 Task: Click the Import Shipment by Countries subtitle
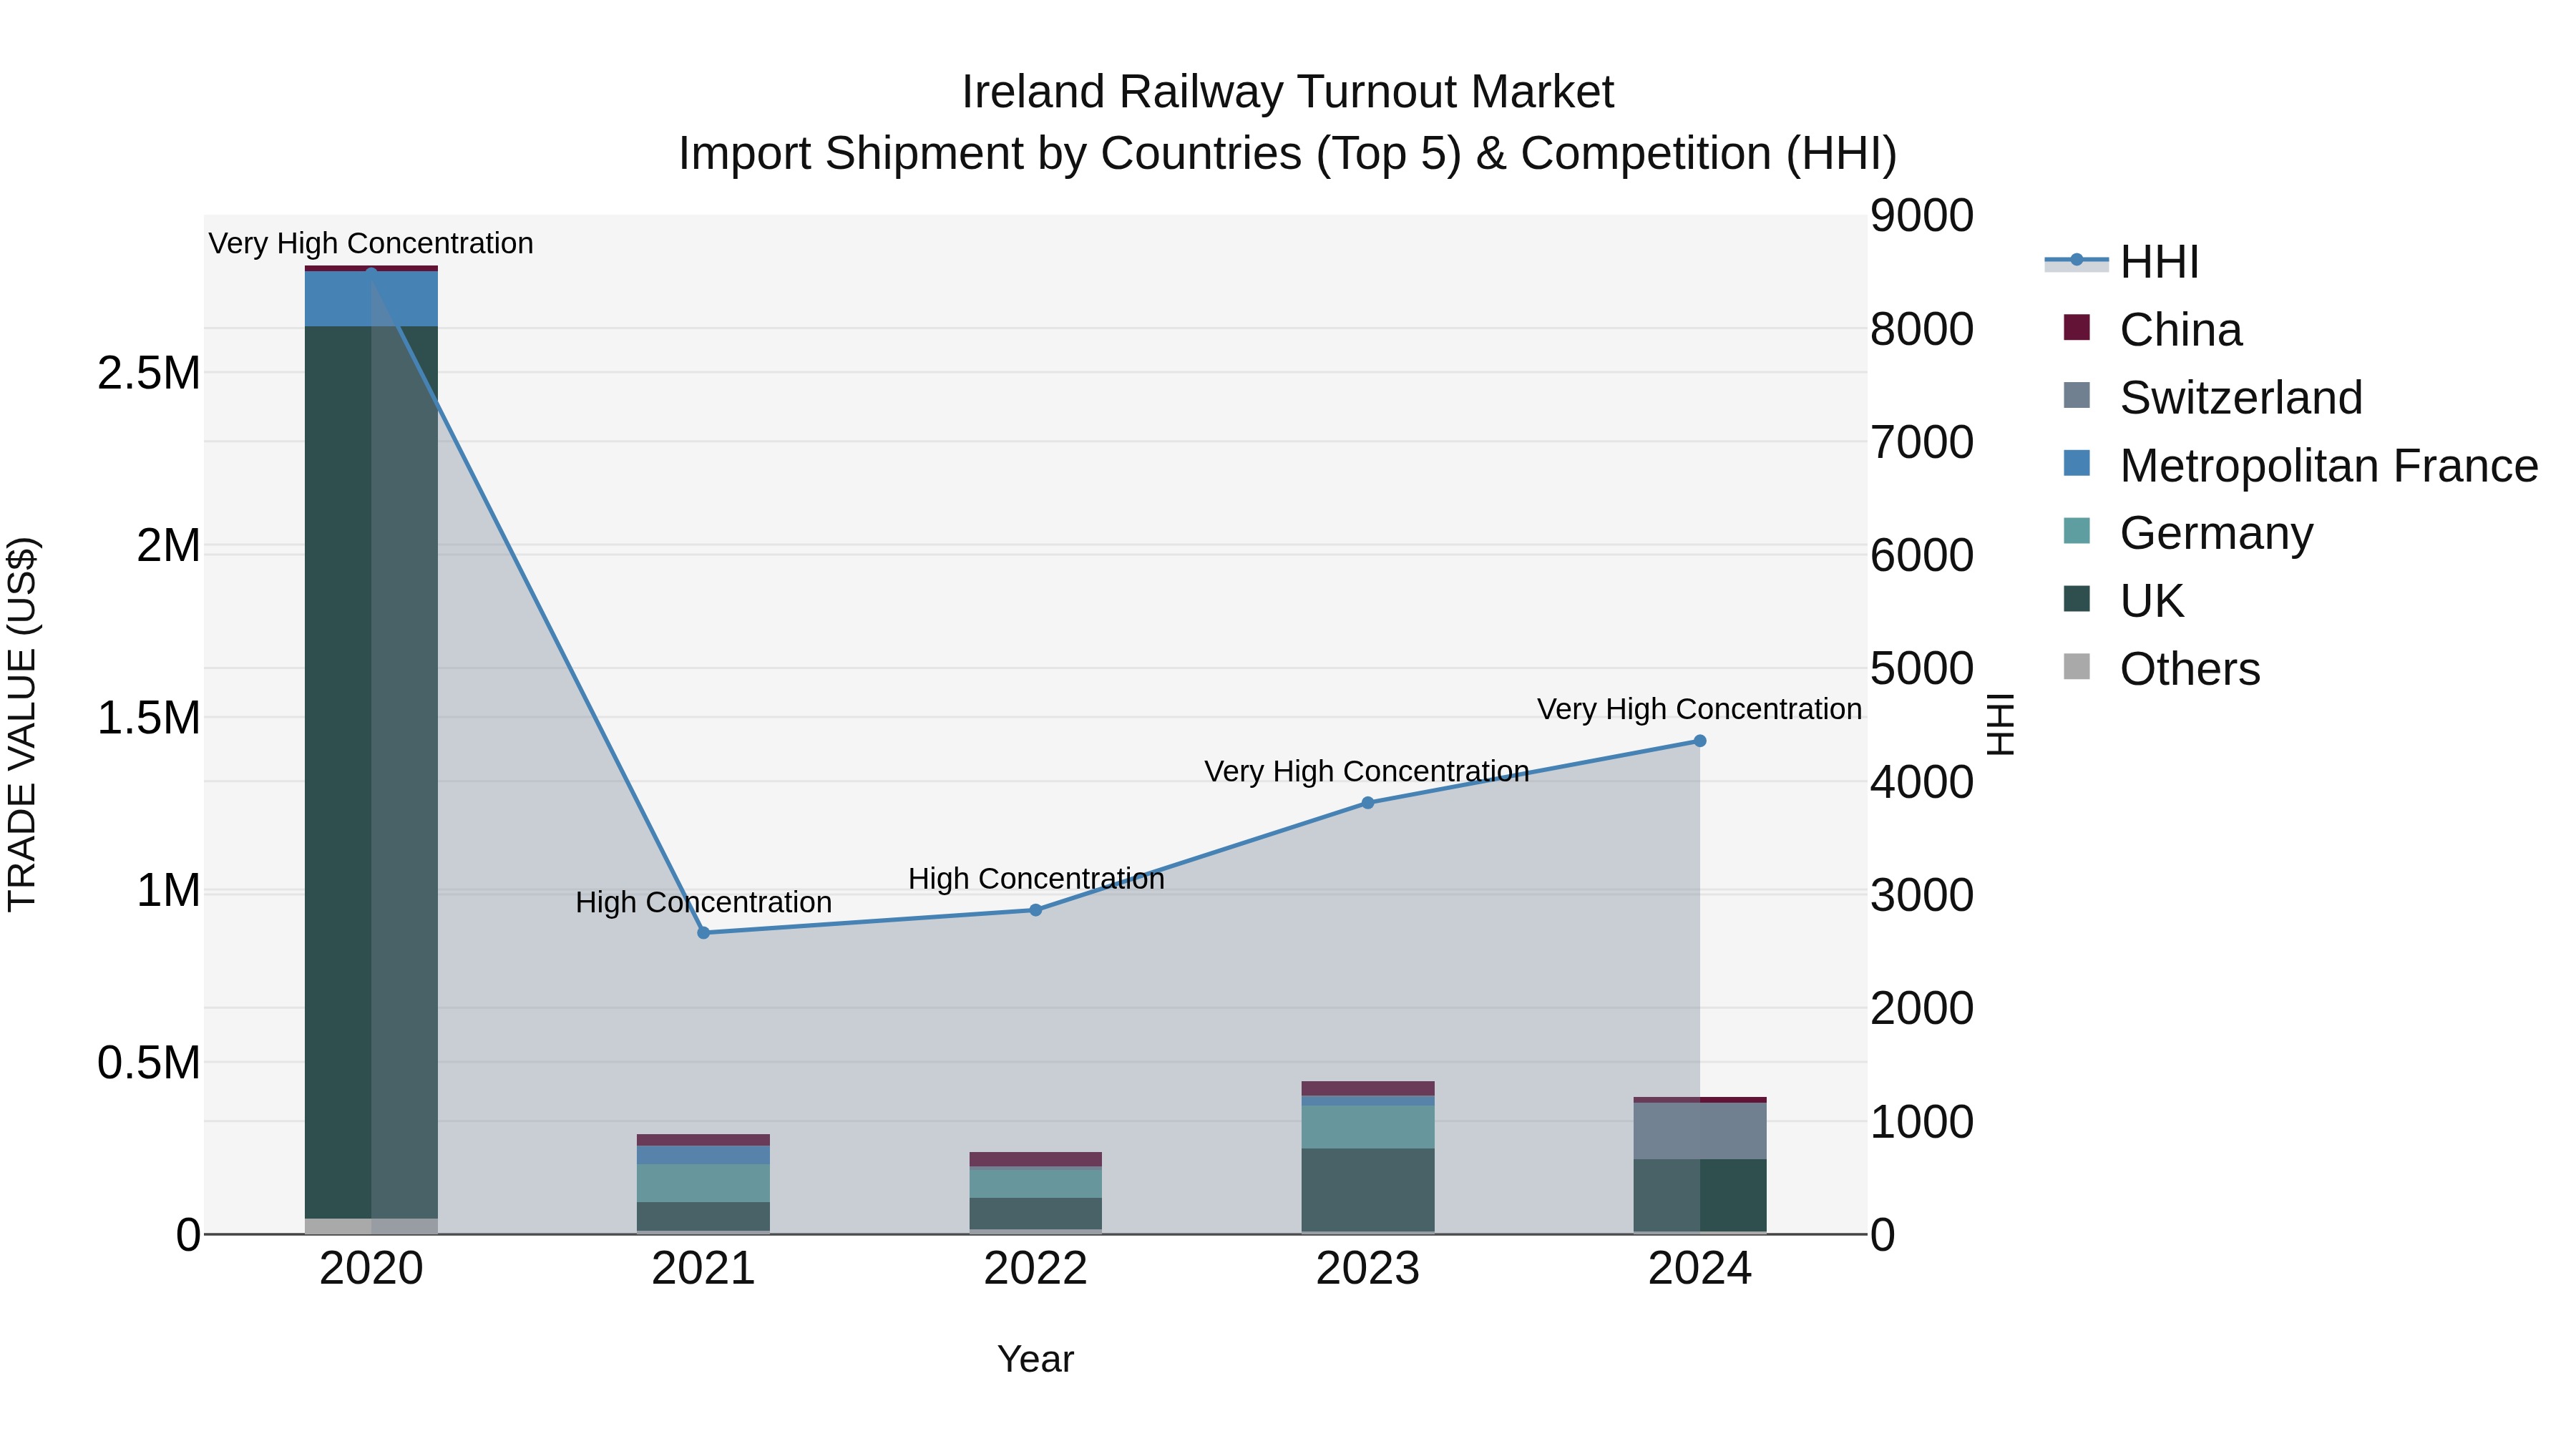[x=1287, y=154]
